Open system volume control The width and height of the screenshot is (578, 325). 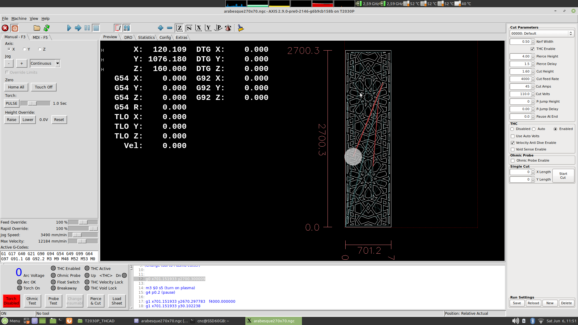[x=515, y=321]
